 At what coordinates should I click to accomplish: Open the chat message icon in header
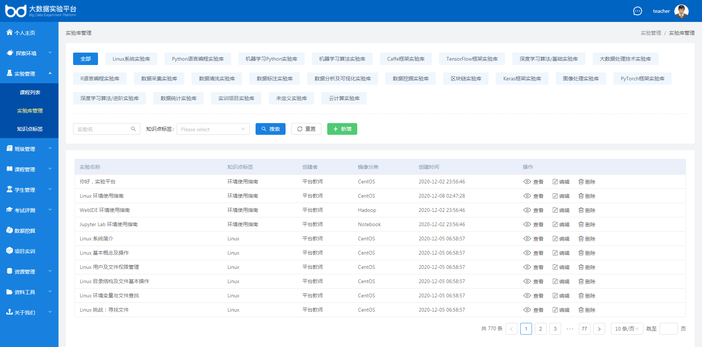(x=637, y=11)
